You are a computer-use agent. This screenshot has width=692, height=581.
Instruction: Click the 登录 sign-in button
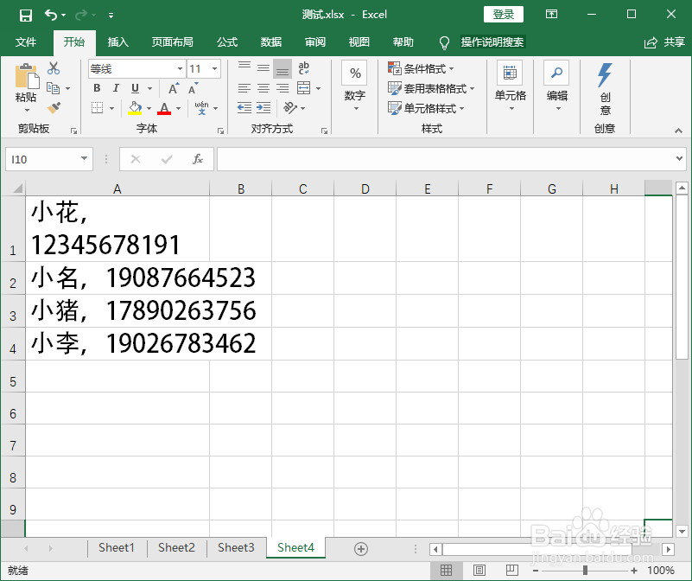[503, 14]
